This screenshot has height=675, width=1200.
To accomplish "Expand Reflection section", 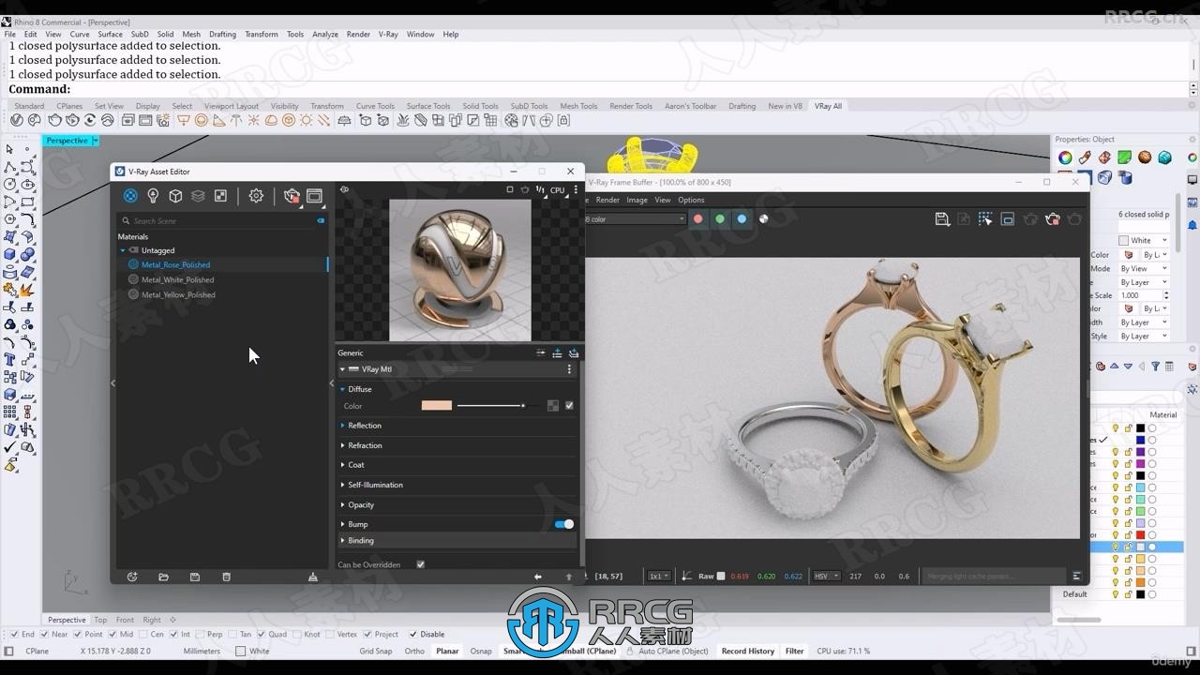I will [x=342, y=426].
